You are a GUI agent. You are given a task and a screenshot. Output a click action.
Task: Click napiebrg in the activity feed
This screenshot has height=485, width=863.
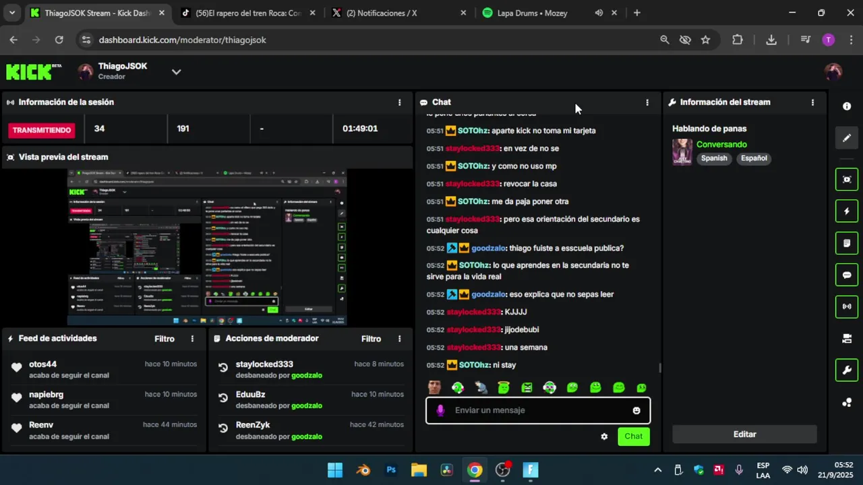[x=46, y=395]
